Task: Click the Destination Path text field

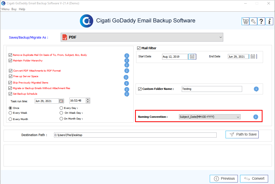Action: 135,135
